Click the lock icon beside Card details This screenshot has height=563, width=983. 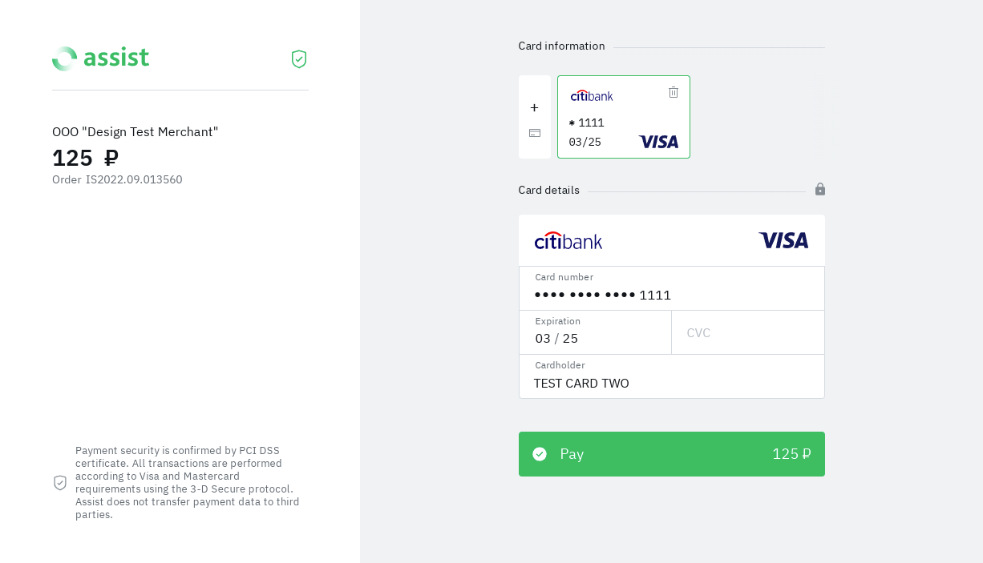820,189
